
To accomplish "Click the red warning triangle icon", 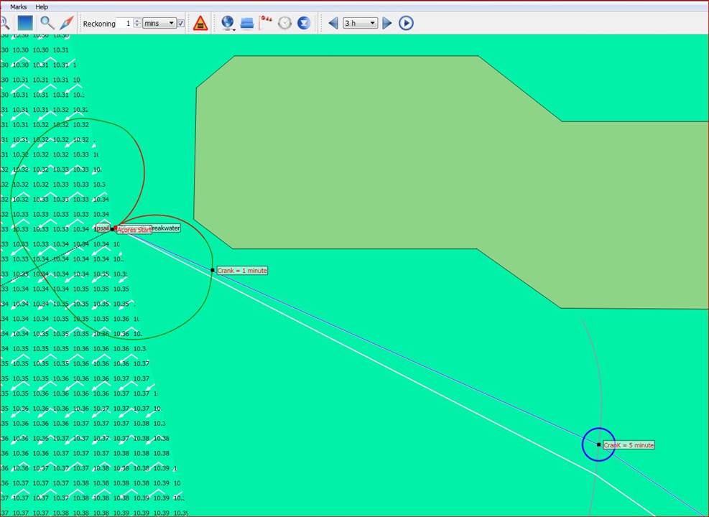I will [201, 23].
